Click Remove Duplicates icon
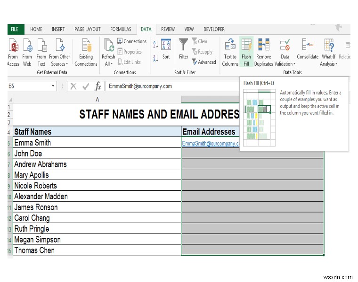Image resolution: width=358 pixels, height=282 pixels. [263, 46]
